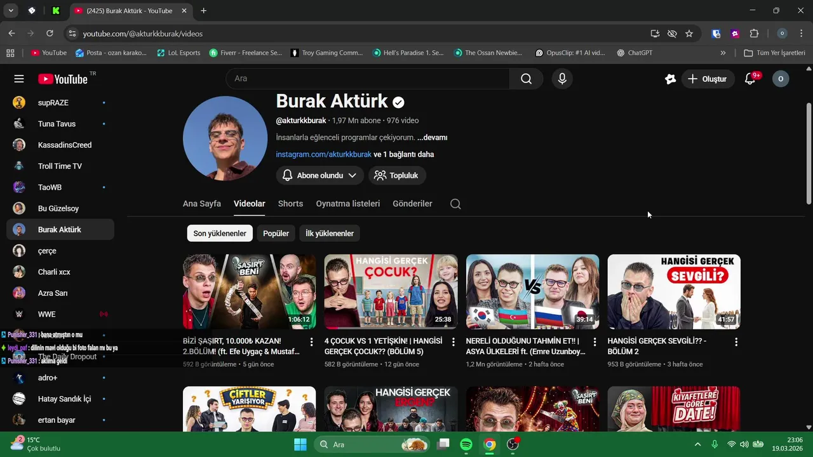Open the ve 1 bağlantı daha link
Screen dimensions: 813x457
[x=404, y=154]
